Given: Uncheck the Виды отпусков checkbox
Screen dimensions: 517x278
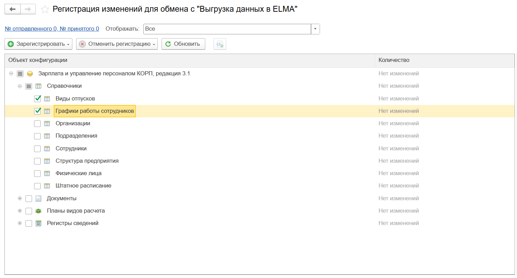Looking at the screenshot, I should pos(38,99).
